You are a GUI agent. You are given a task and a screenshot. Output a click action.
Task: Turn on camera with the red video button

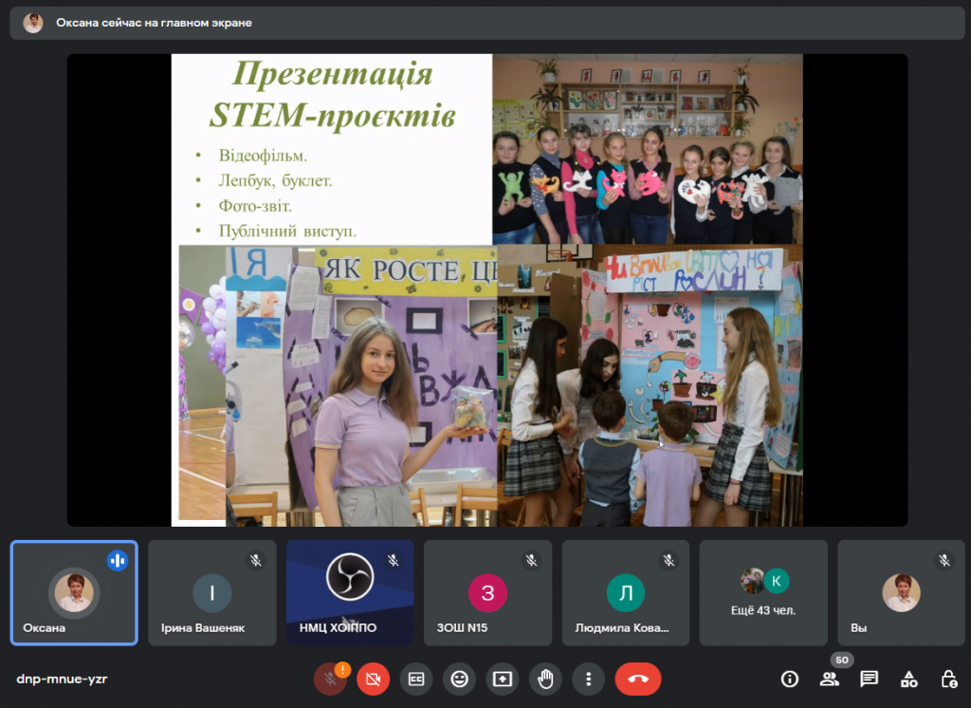coord(373,679)
